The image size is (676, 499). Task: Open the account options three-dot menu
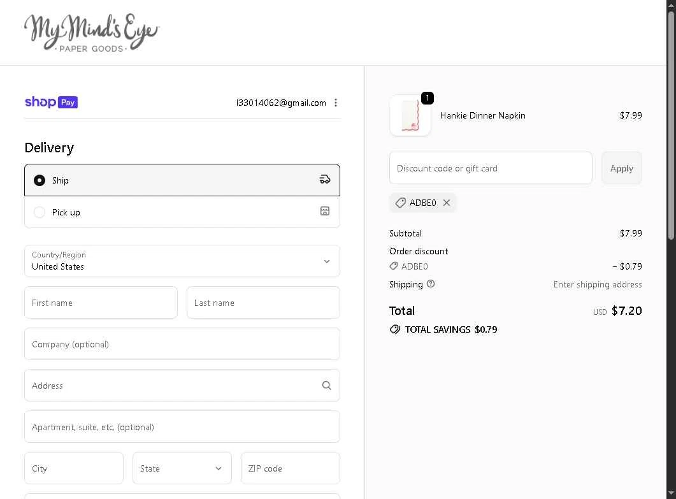point(335,103)
